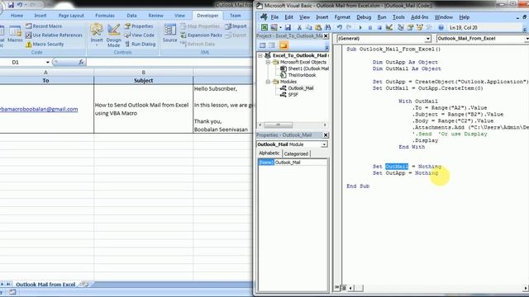Image resolution: width=529 pixels, height=297 pixels.
Task: Undo the last edit in VBA editor
Action: tap(340, 27)
